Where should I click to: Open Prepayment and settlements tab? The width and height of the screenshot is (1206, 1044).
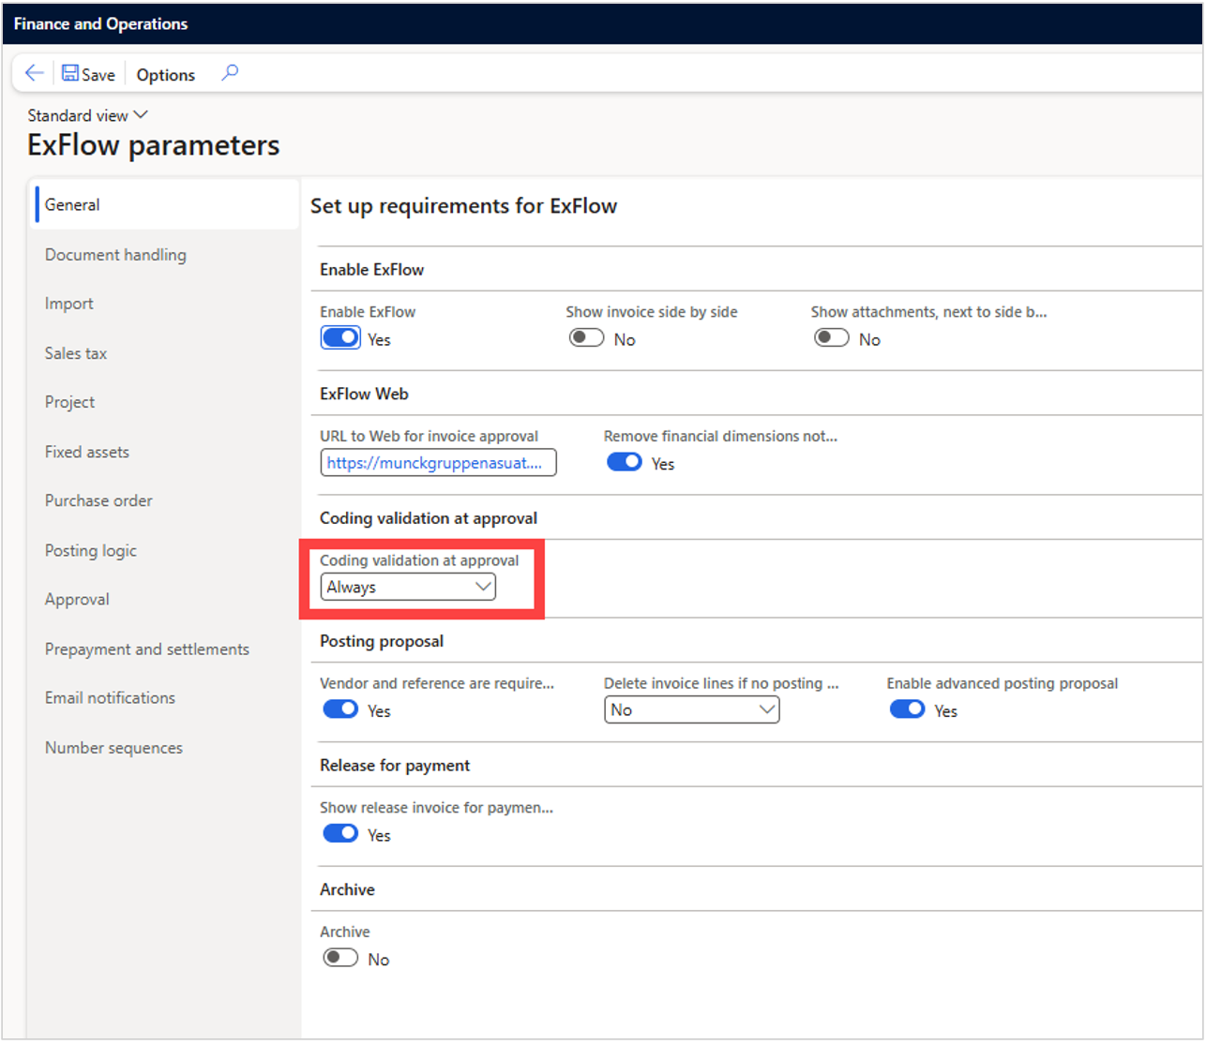(x=147, y=649)
